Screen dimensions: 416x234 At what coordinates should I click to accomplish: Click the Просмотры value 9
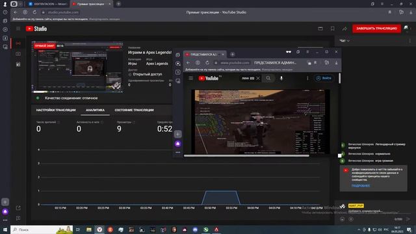pyautogui.click(x=119, y=129)
